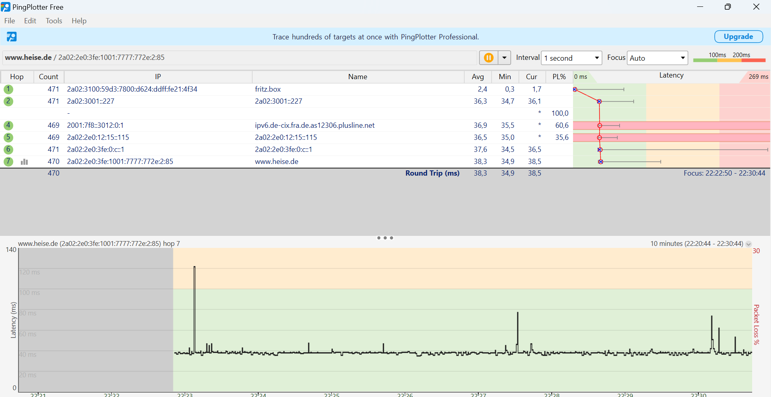Select hop 1 green circle icon
The height and width of the screenshot is (397, 771).
(8, 89)
